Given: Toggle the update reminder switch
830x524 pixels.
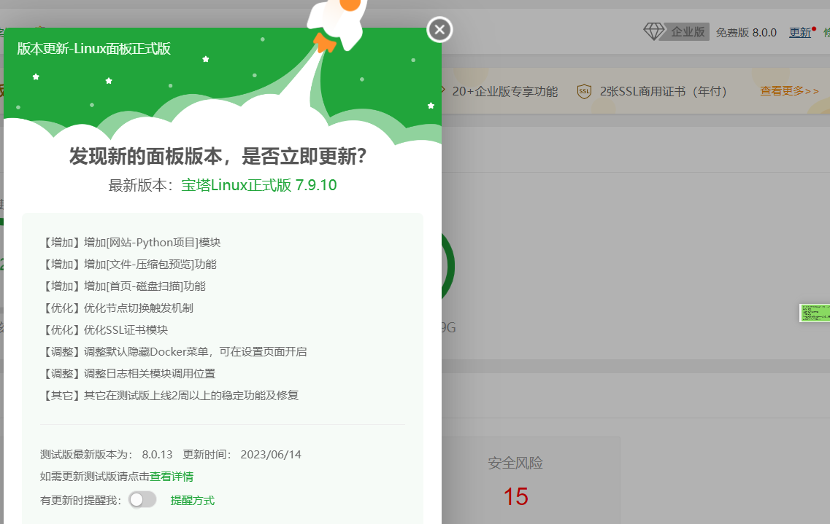Looking at the screenshot, I should [142, 500].
